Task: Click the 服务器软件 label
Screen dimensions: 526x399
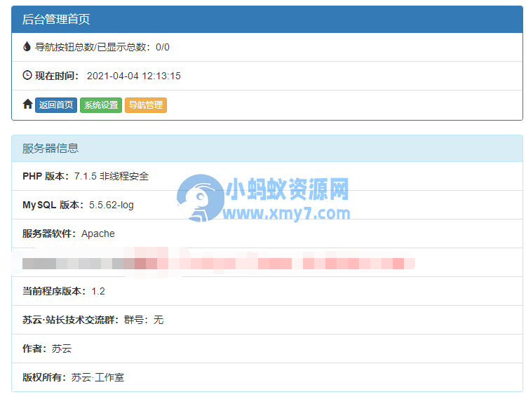Action: (x=49, y=234)
